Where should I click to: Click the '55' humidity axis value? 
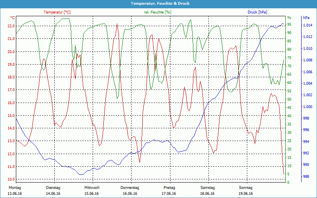click(289, 91)
